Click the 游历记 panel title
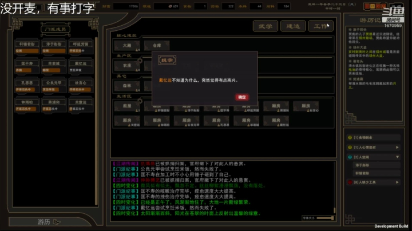 [370, 21]
